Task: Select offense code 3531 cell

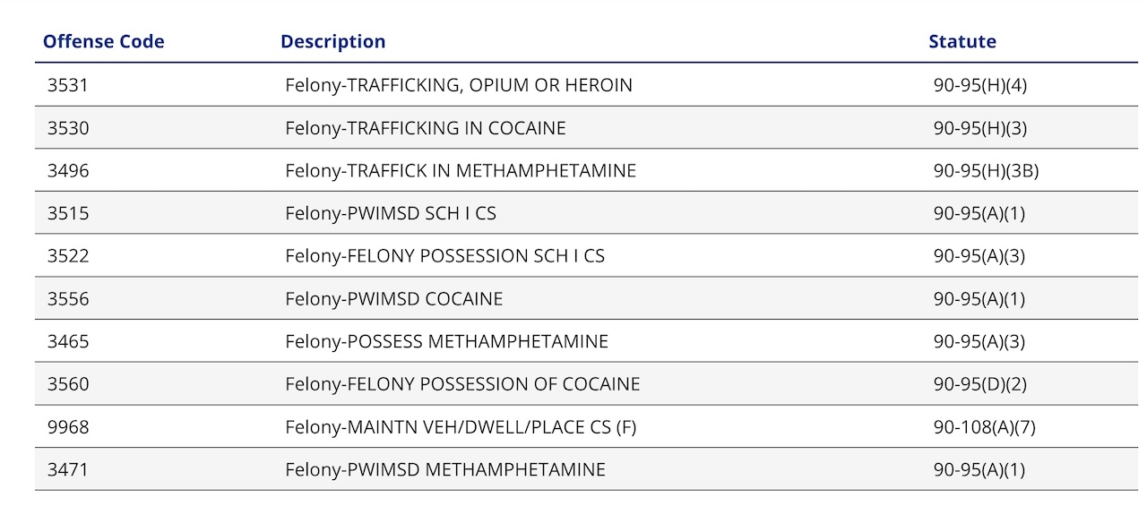Action: pos(68,85)
